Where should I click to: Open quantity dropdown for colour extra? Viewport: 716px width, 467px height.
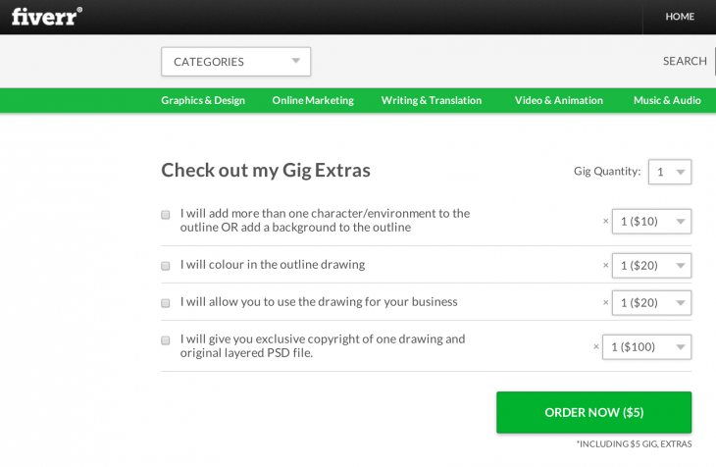[x=651, y=266]
